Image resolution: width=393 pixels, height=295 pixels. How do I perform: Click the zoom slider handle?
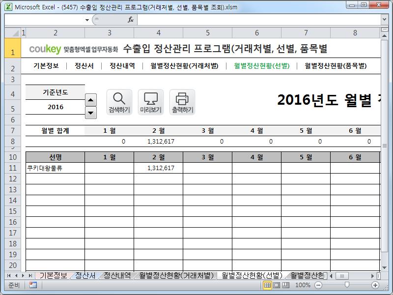point(347,285)
